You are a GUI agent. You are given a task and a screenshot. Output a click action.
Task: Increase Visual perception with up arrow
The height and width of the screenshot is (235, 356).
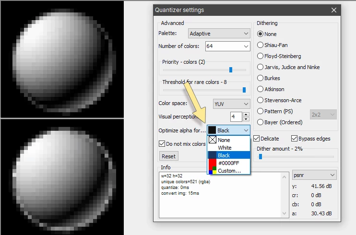point(246,115)
